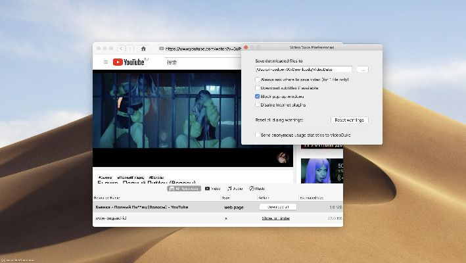466x263 pixels.
Task: Enable 'Download subtitles if available' checkbox
Action: tap(258, 88)
